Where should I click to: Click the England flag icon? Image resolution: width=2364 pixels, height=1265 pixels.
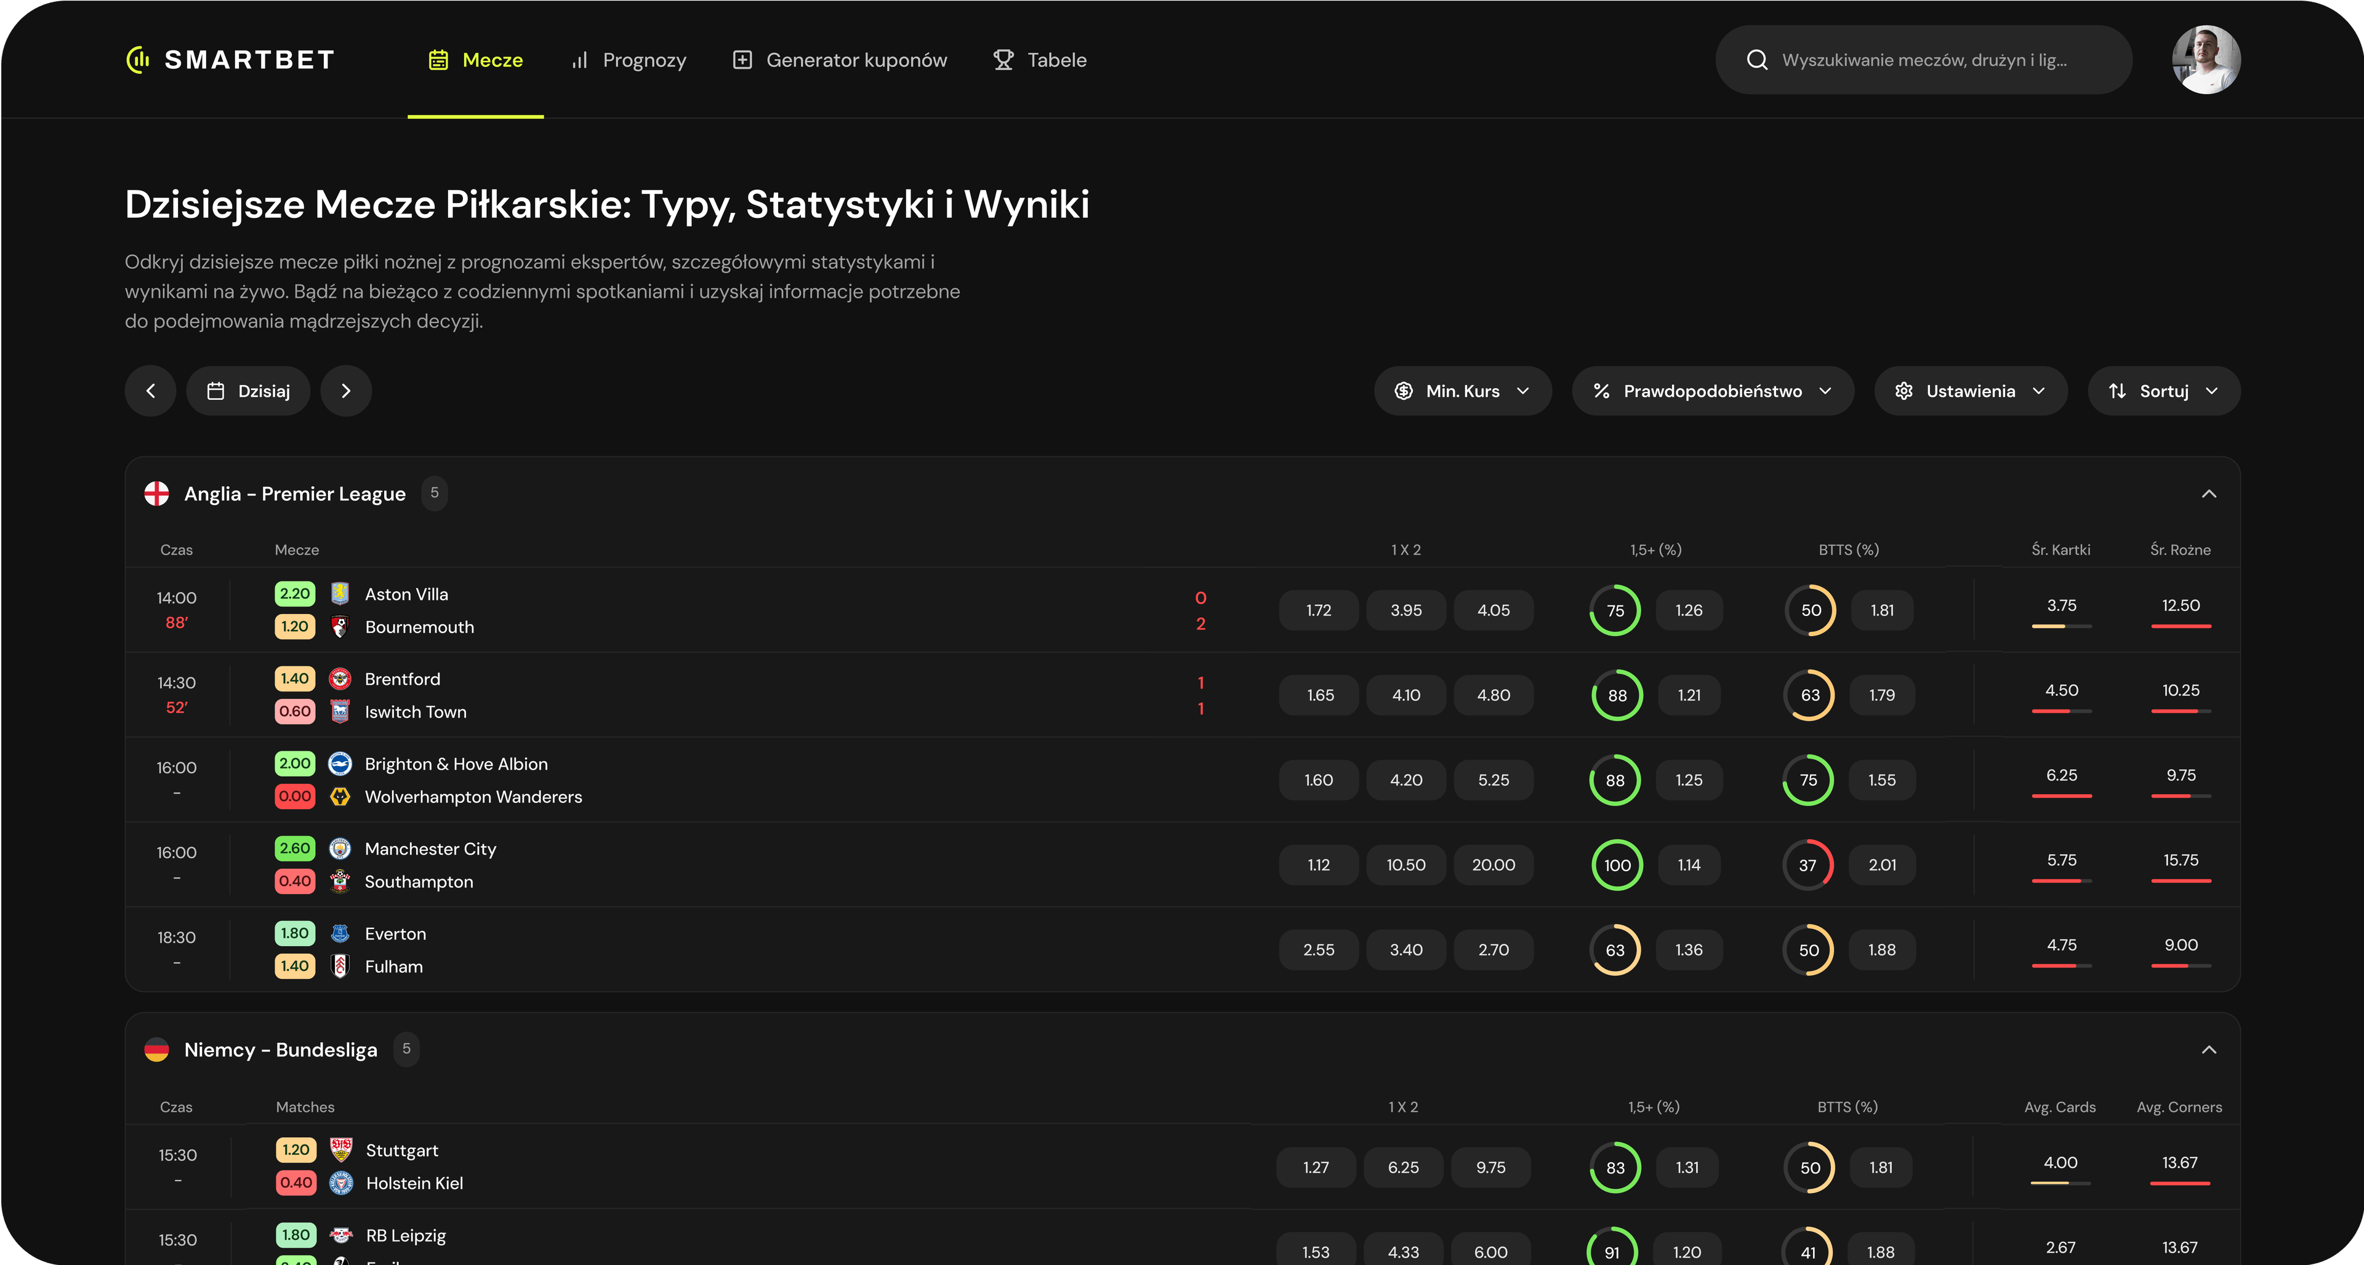(x=157, y=493)
